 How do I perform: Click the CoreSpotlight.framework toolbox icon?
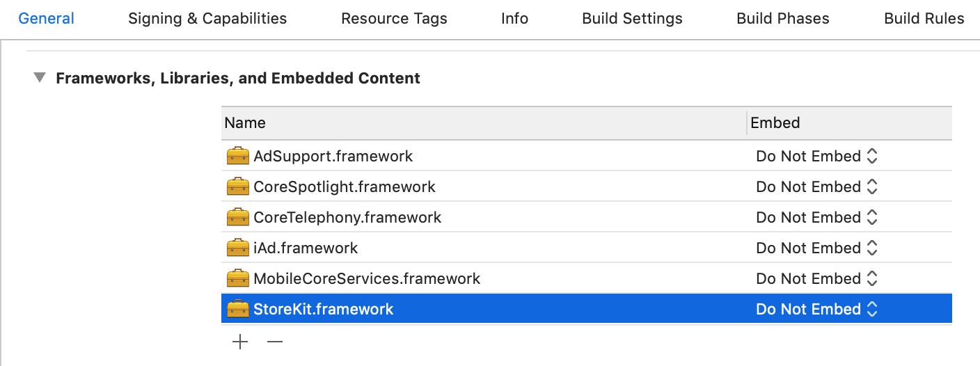point(237,187)
